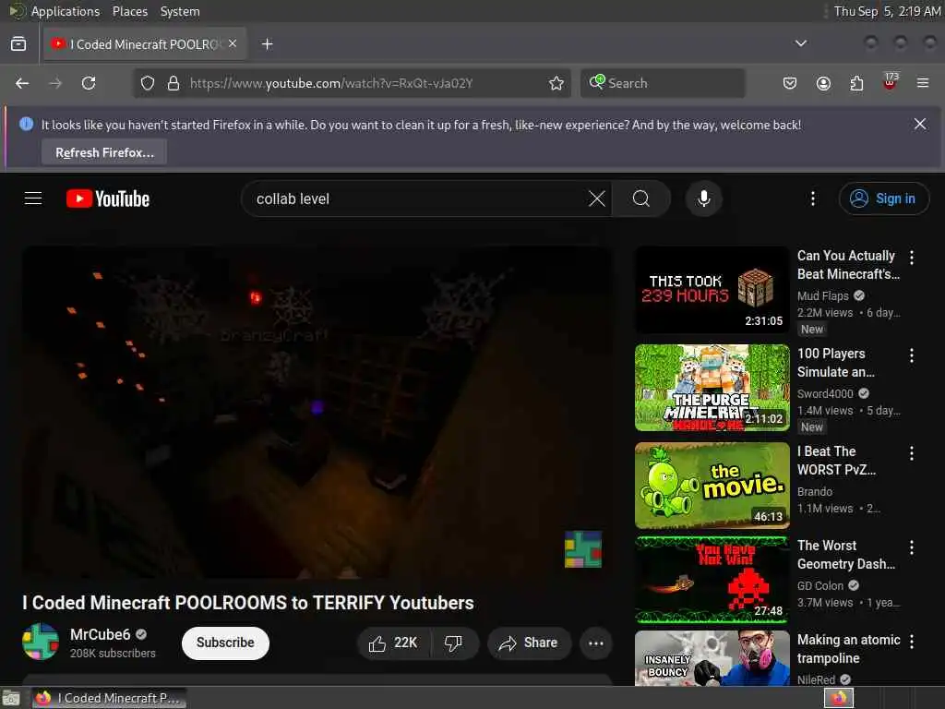Open the tracking protection shield icon
The width and height of the screenshot is (945, 709).
coord(148,83)
